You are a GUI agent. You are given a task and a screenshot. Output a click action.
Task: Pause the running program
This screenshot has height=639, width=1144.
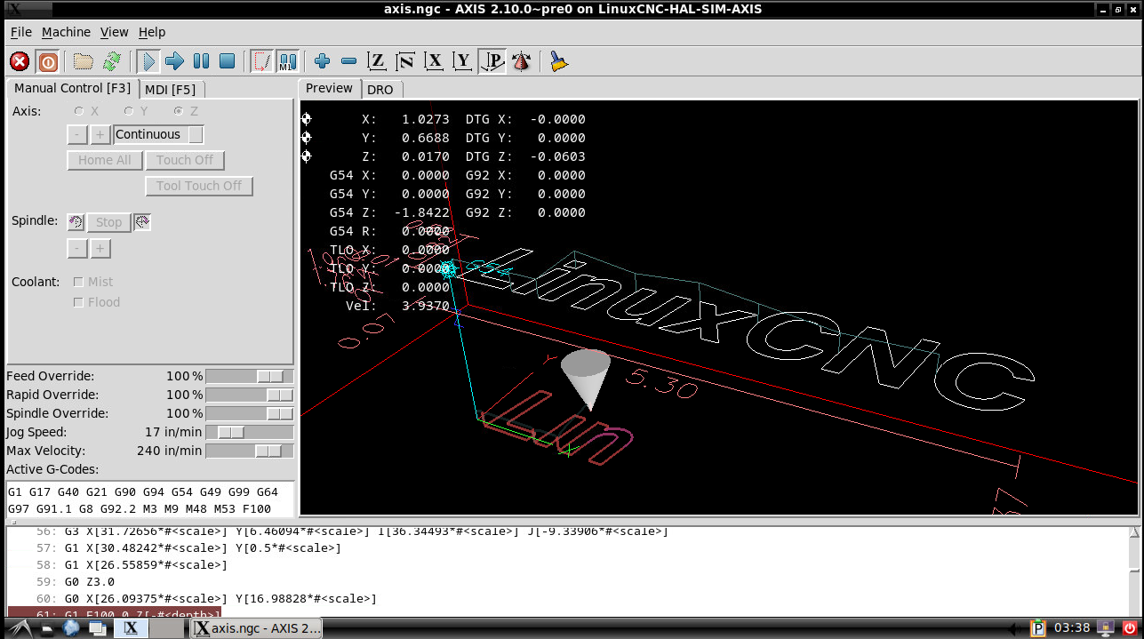pyautogui.click(x=201, y=61)
